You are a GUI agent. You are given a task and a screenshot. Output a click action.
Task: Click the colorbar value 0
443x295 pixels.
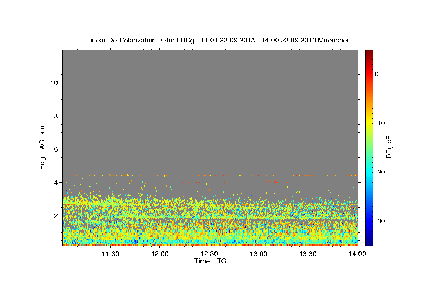click(x=377, y=74)
